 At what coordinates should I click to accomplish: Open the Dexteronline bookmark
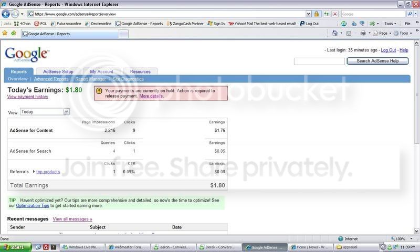click(x=98, y=24)
